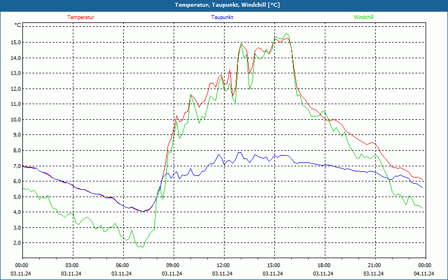The image size is (448, 280).
Task: Click the °C unit label on the axis
Action: (18, 25)
